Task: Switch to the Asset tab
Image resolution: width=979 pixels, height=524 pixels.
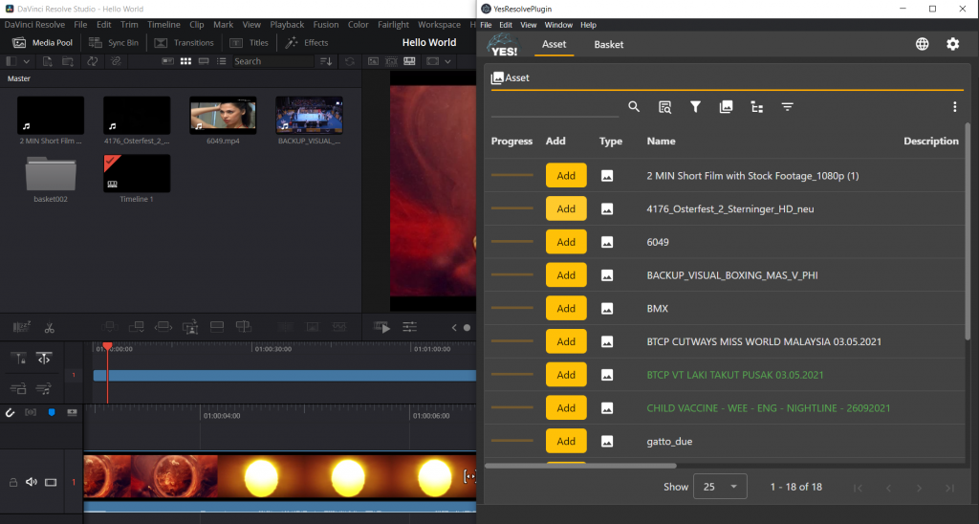Action: (554, 44)
